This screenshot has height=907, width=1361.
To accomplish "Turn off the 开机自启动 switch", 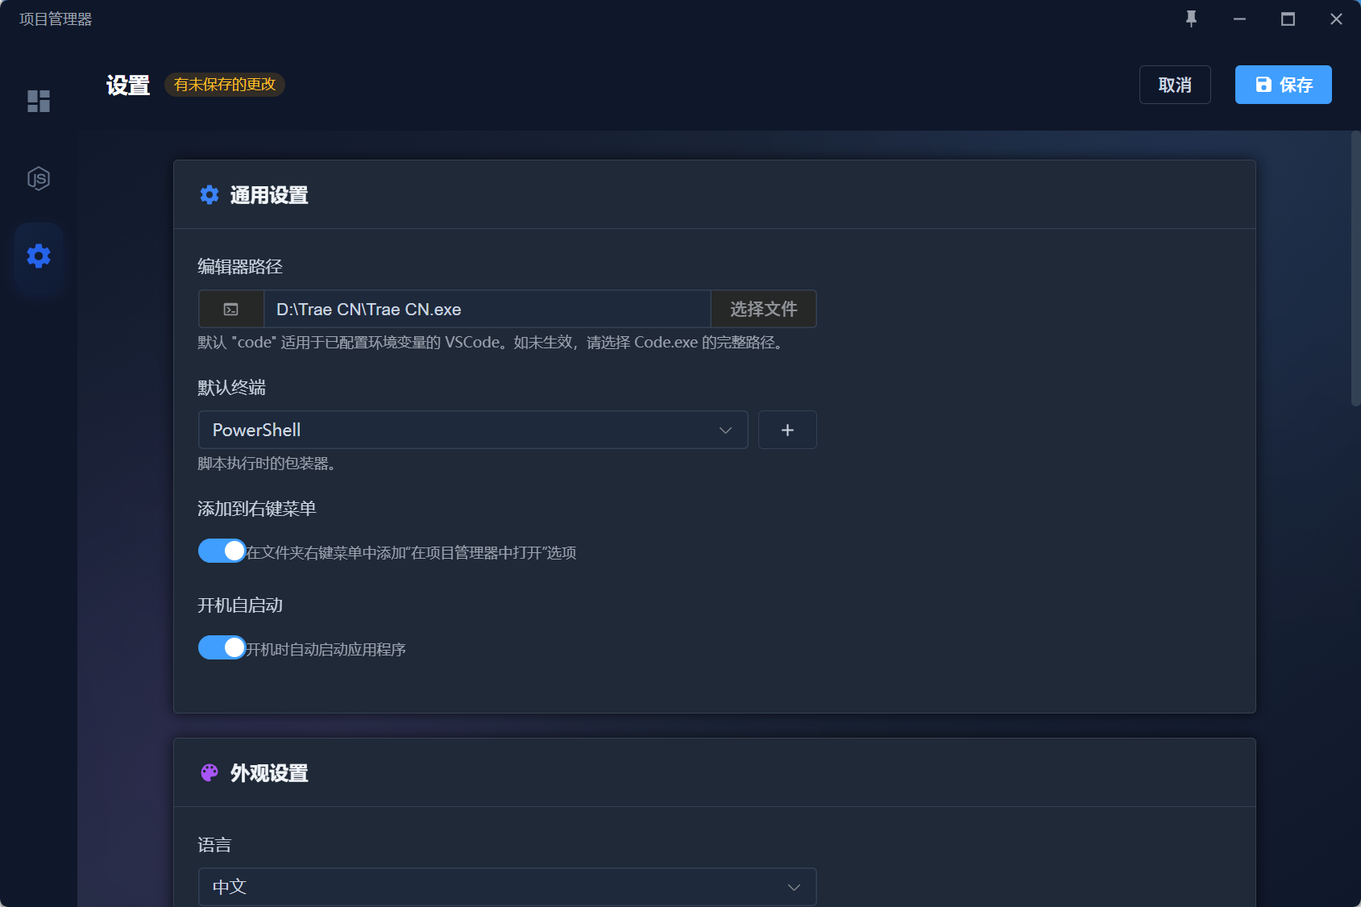I will point(222,647).
